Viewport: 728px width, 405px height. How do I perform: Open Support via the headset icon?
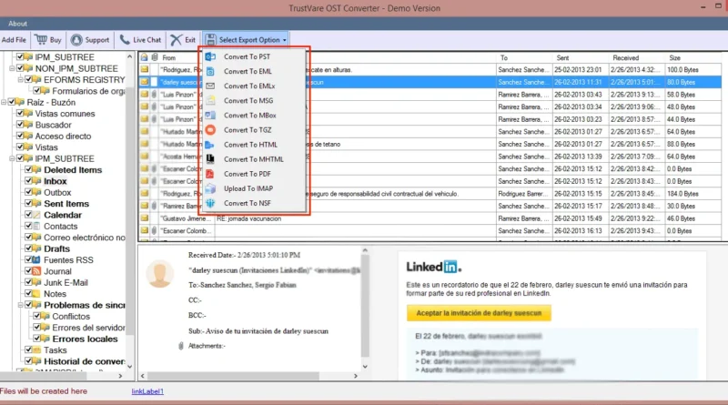tap(76, 40)
